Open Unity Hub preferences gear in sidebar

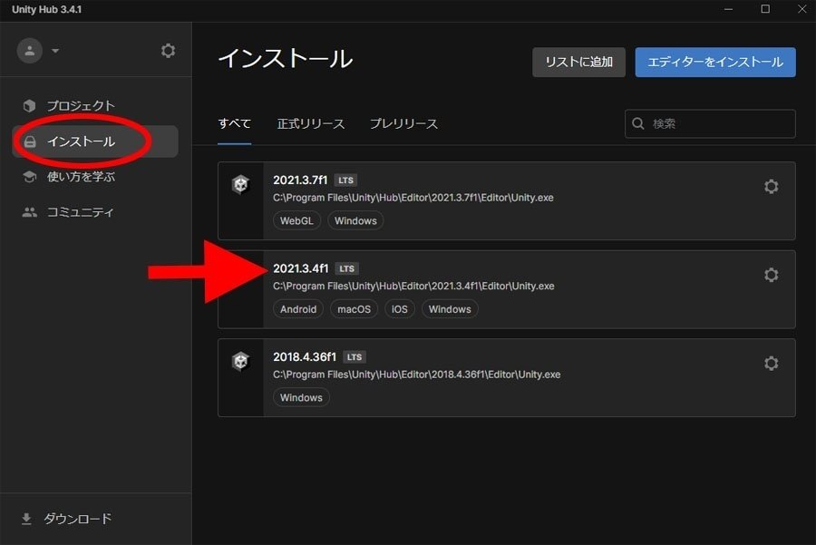click(168, 51)
